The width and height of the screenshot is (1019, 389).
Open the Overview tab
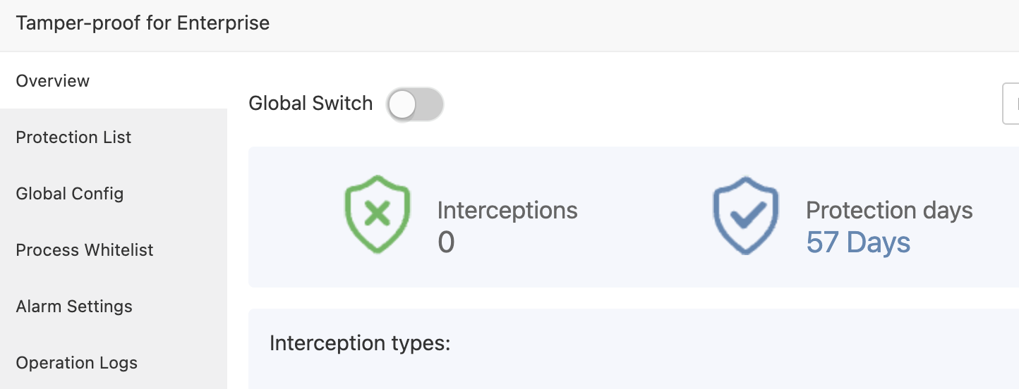53,81
